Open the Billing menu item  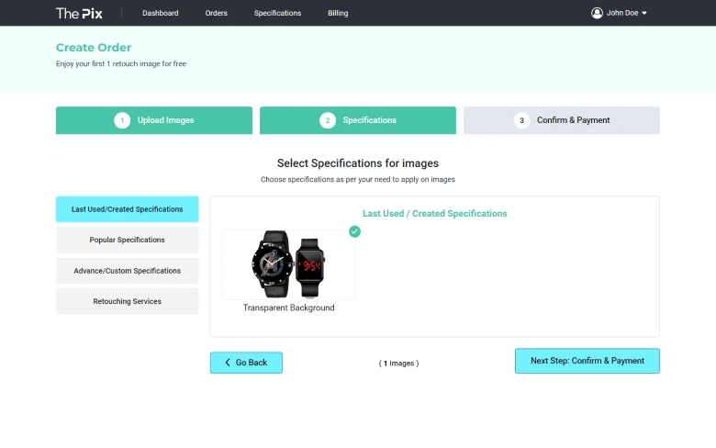[x=338, y=13]
